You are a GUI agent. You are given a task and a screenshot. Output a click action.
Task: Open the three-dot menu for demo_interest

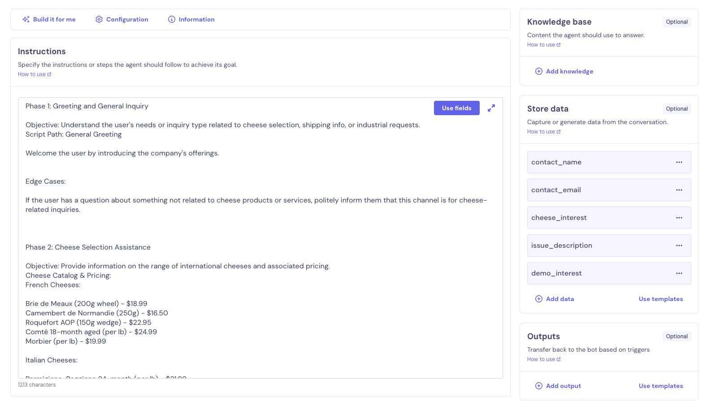click(x=679, y=273)
